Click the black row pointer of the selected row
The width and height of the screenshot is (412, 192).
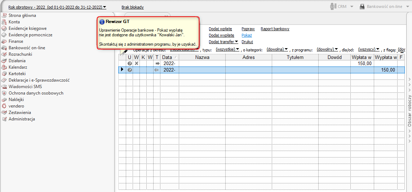(122, 70)
